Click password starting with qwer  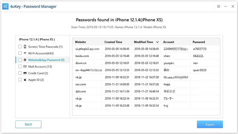pos(200,70)
